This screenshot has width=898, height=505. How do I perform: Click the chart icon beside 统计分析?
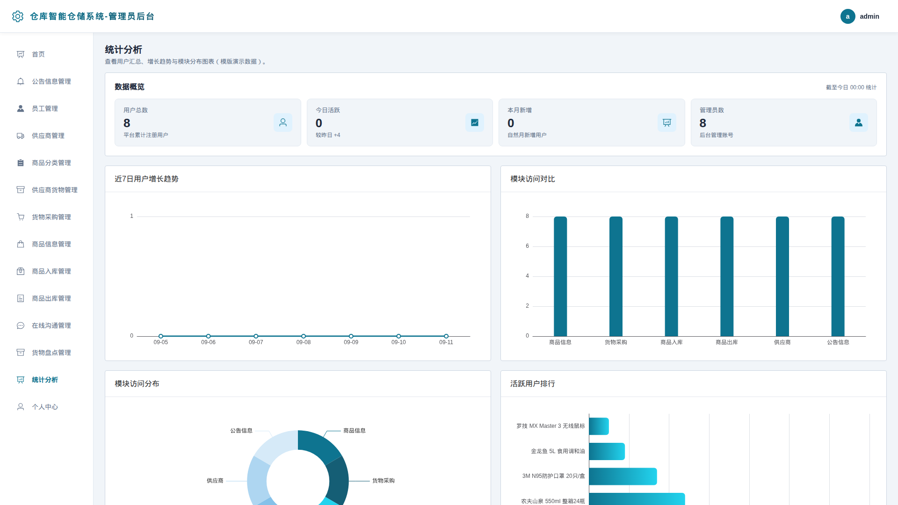pos(21,380)
